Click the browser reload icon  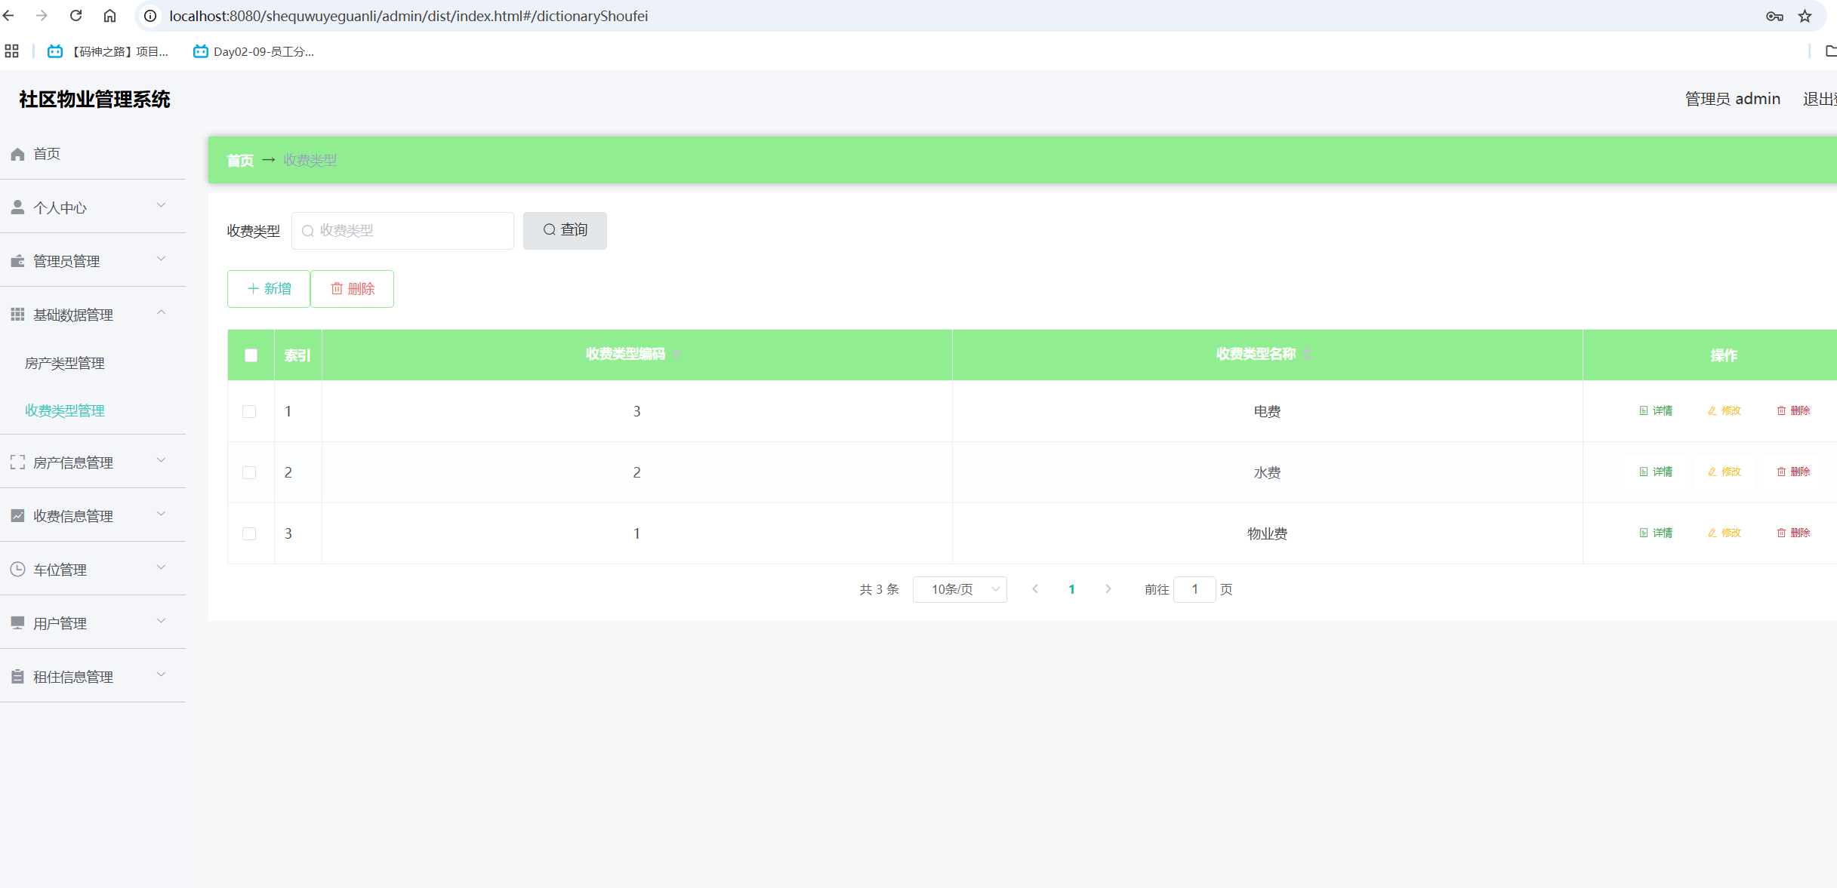tap(76, 16)
